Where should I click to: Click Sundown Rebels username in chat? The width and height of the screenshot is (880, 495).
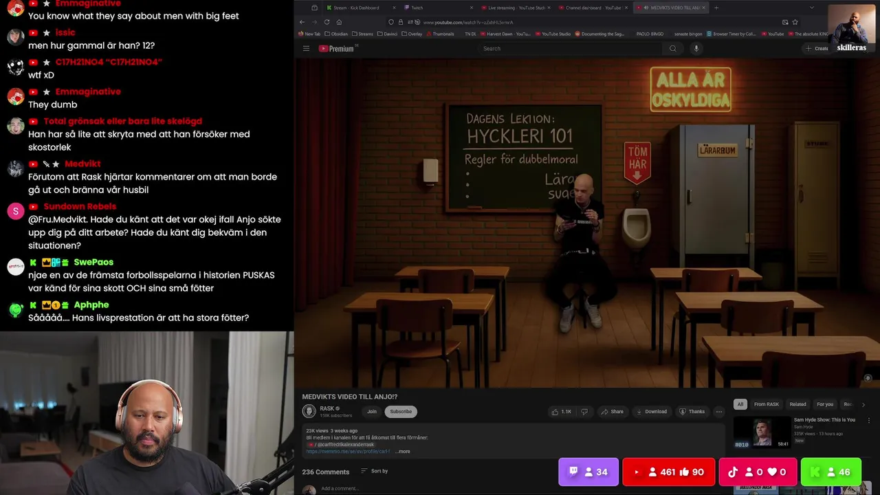[80, 206]
